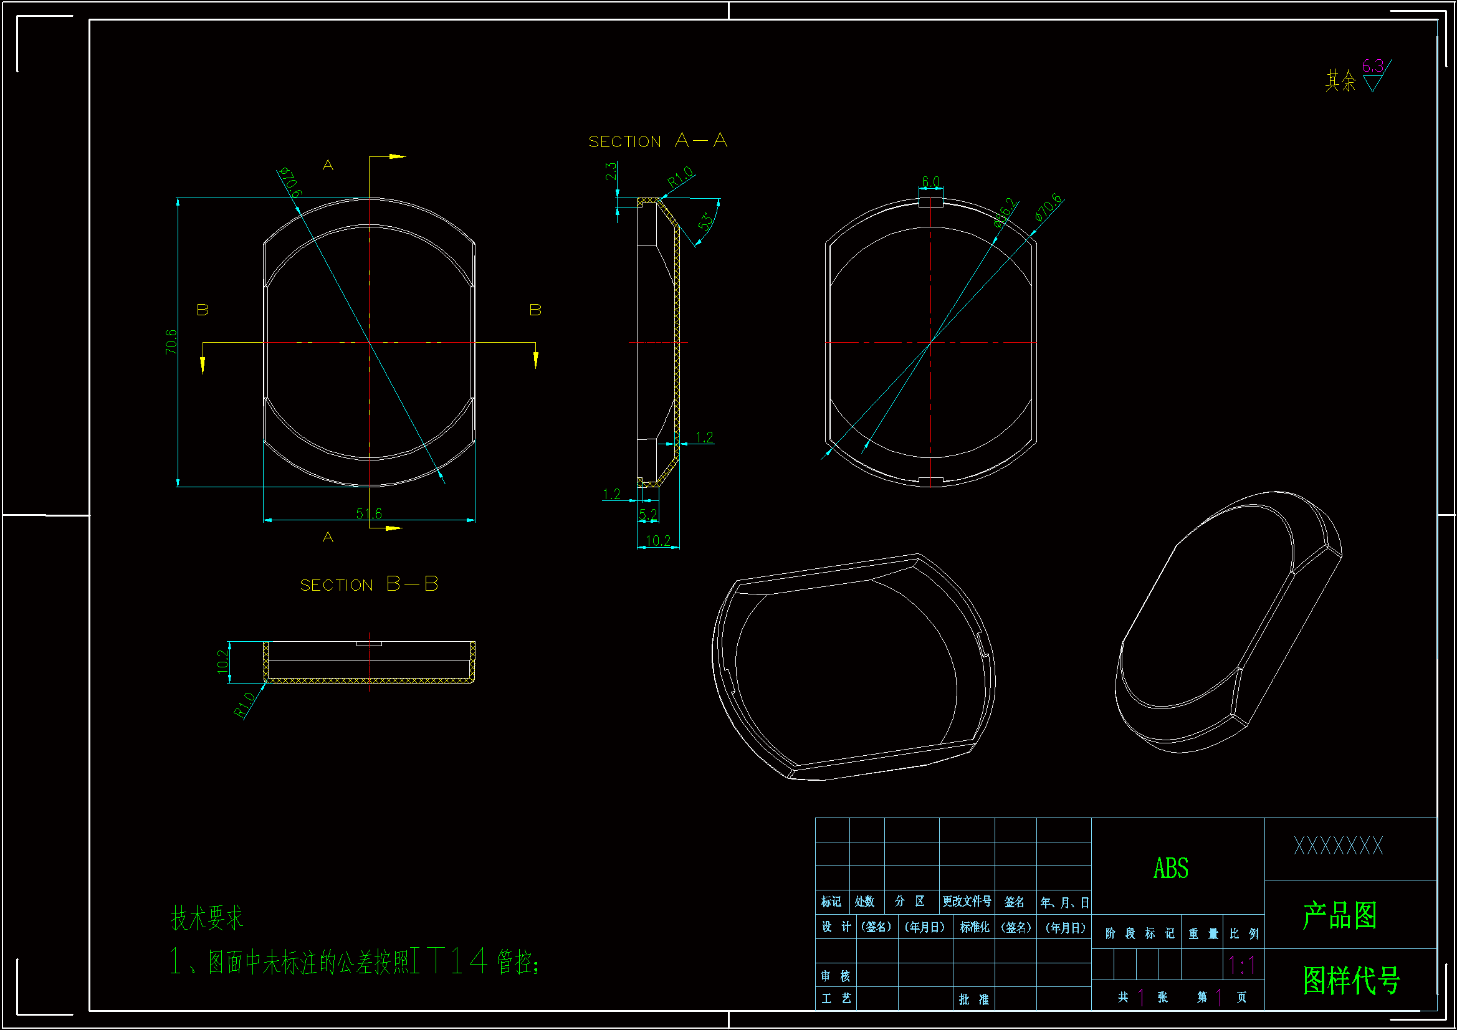This screenshot has height=1030, width=1457.
Task: Click the 设计 cell in title block
Action: (836, 927)
